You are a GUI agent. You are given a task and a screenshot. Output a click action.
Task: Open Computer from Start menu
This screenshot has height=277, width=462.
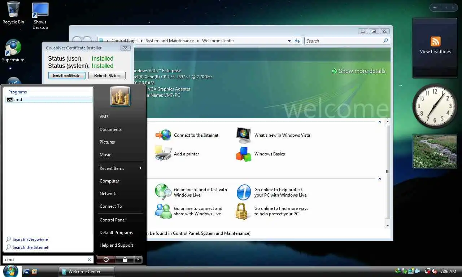click(109, 181)
